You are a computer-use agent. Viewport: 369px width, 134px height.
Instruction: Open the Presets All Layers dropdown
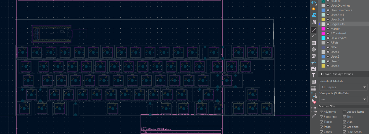pos(343,87)
